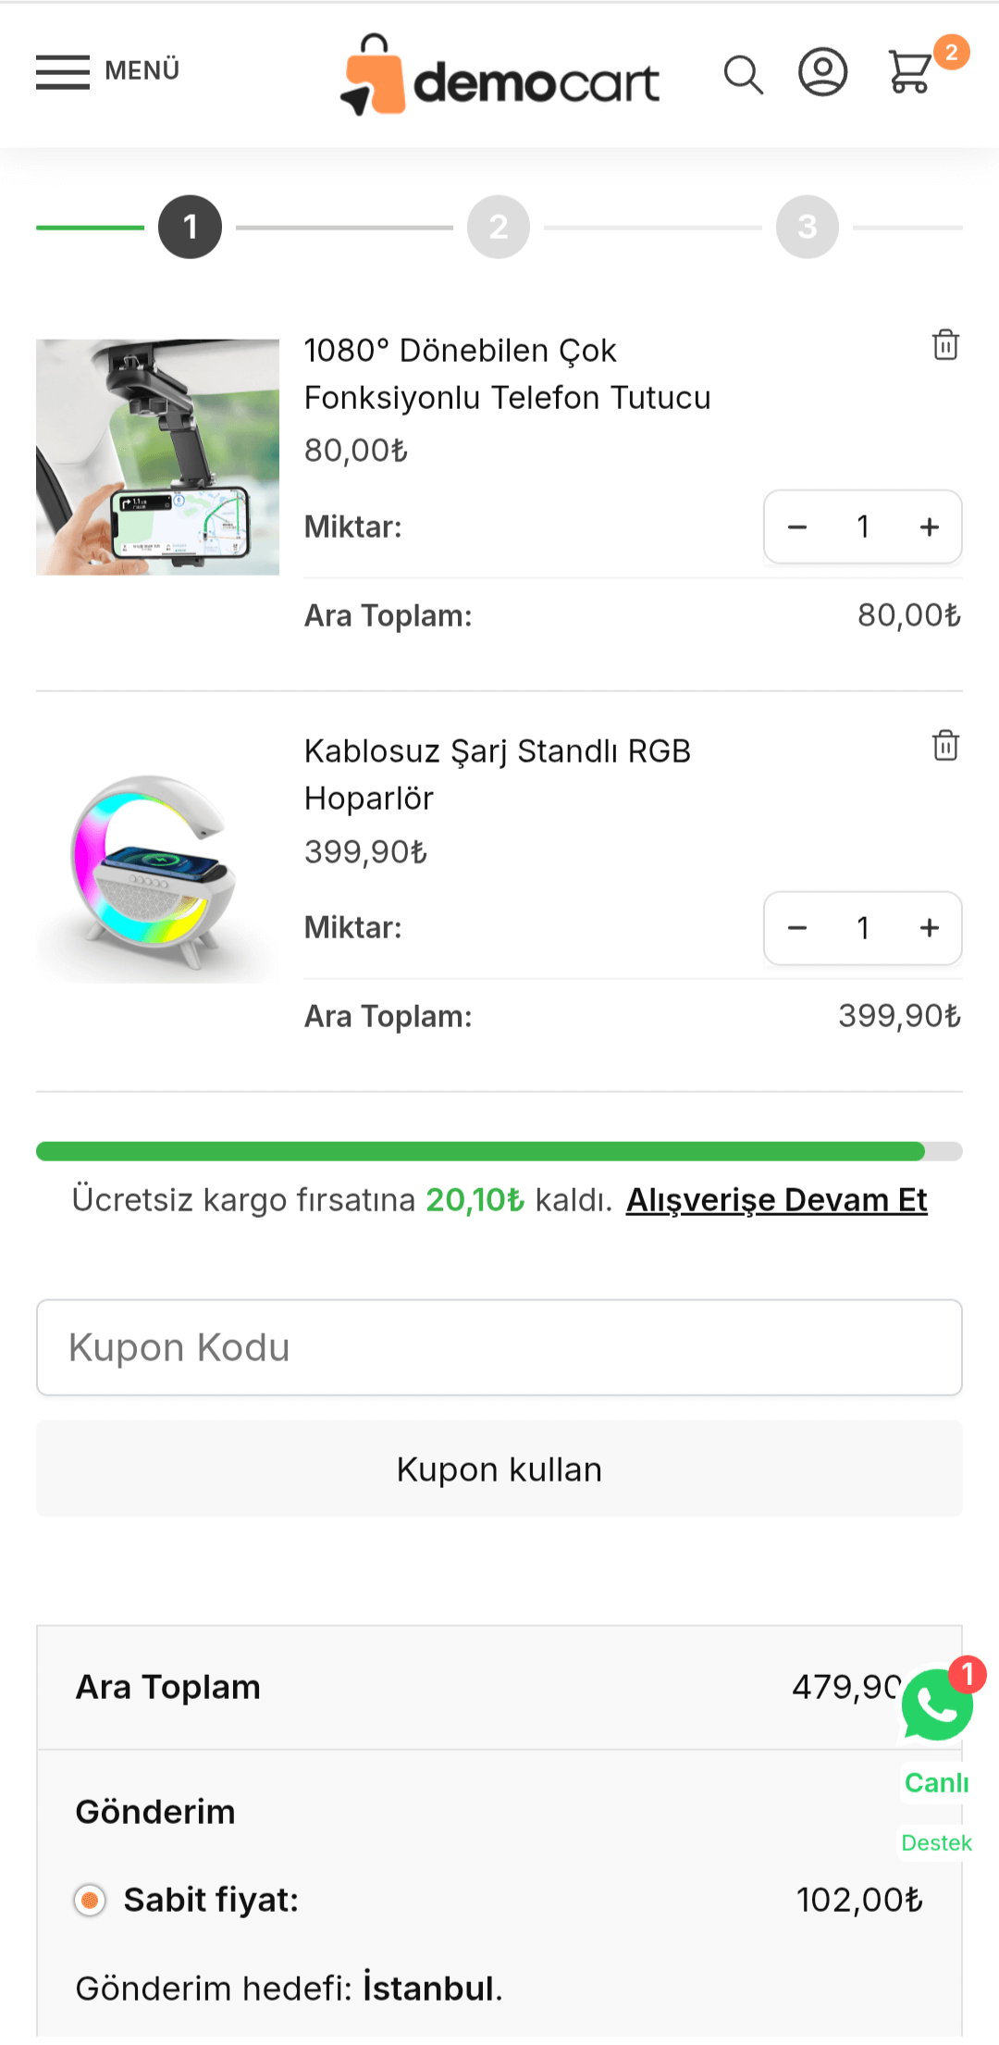This screenshot has height=2045, width=999.
Task: Open the search magnifier icon
Action: (743, 74)
